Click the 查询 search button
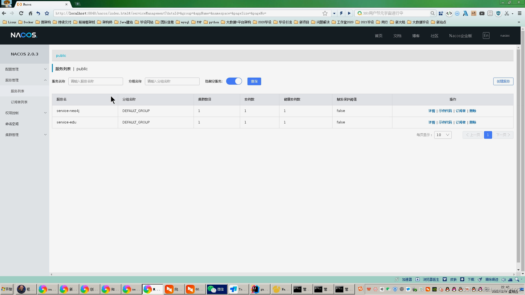The width and height of the screenshot is (525, 295). pos(254,81)
